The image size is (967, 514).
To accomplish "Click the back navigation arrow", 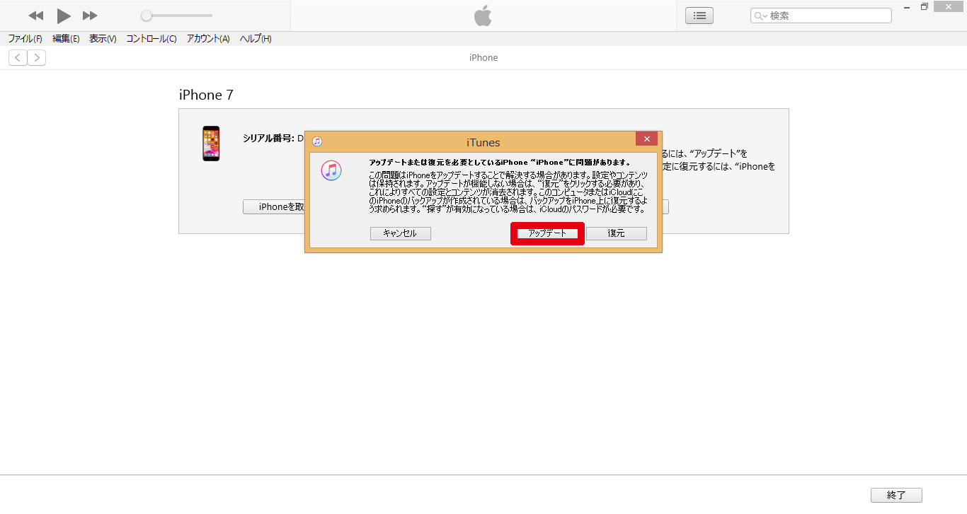I will 18,58.
